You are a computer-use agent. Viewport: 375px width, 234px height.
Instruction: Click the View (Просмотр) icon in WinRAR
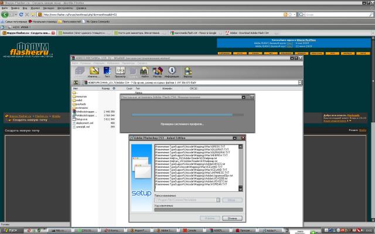click(x=120, y=71)
